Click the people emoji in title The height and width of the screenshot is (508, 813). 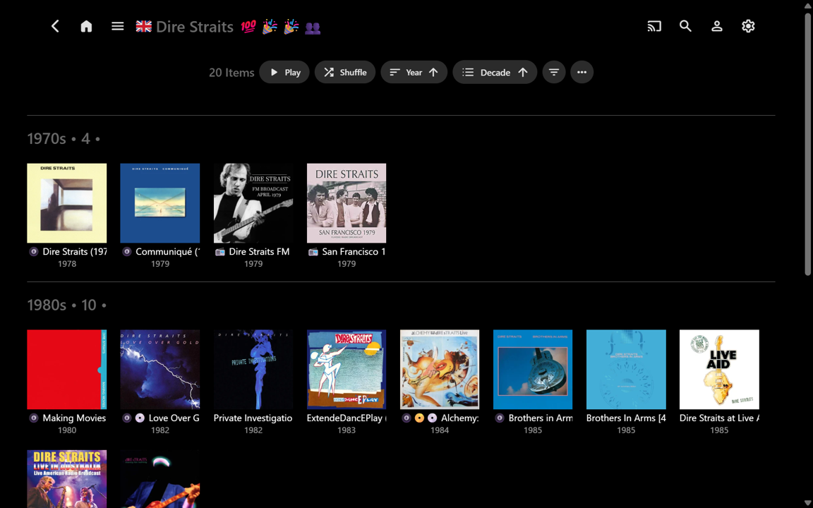(x=313, y=28)
